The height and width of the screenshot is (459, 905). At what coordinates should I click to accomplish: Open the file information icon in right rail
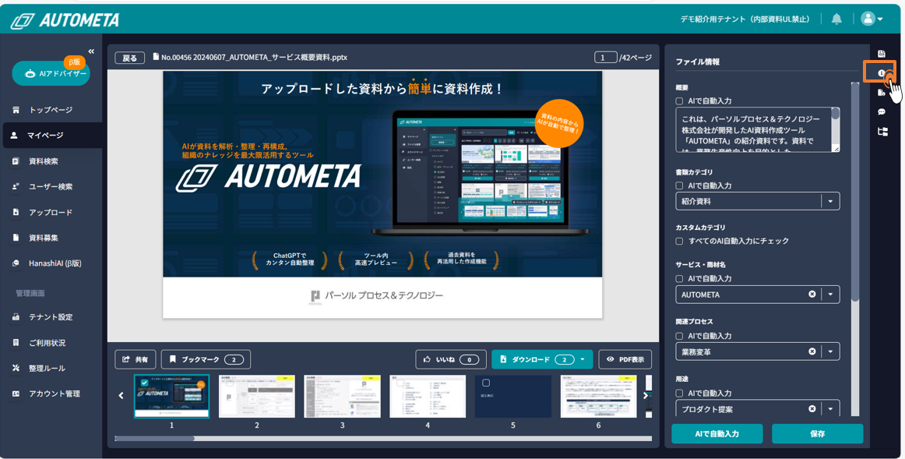click(881, 73)
